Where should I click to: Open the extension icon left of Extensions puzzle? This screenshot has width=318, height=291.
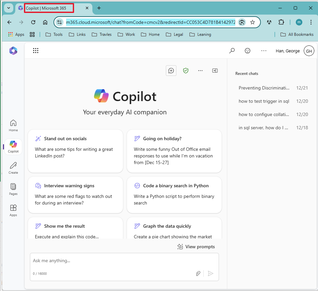(269, 22)
